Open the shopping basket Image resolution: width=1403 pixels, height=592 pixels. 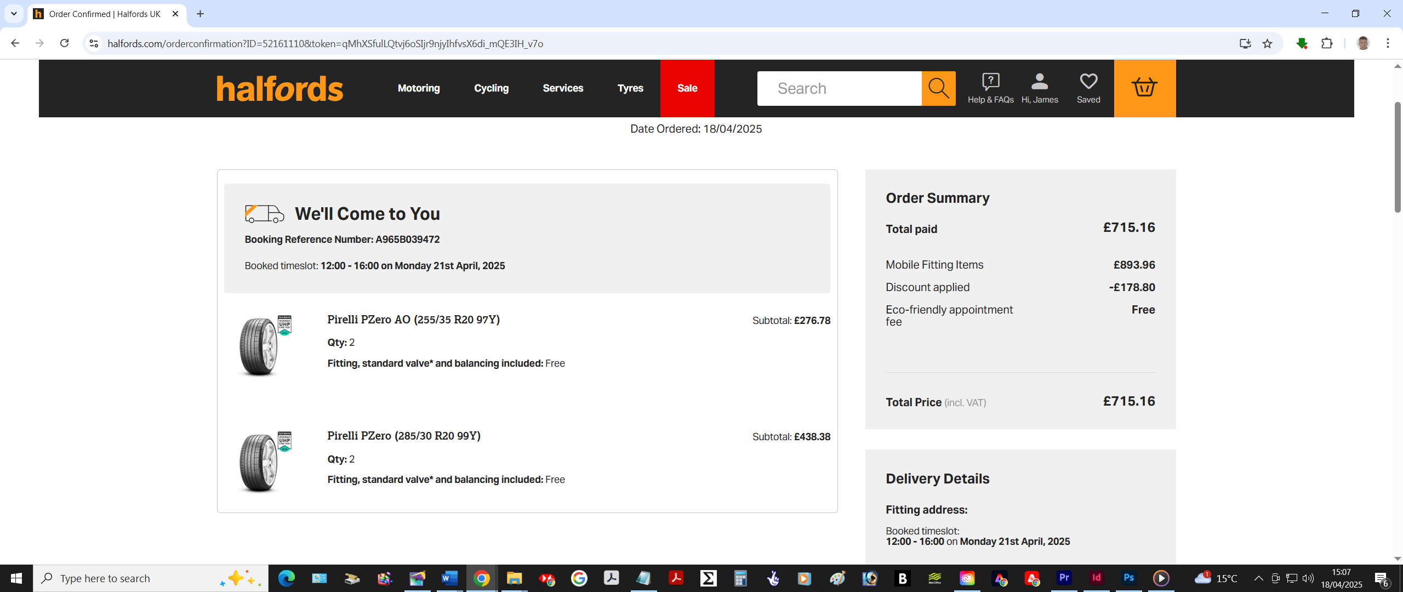(x=1144, y=88)
